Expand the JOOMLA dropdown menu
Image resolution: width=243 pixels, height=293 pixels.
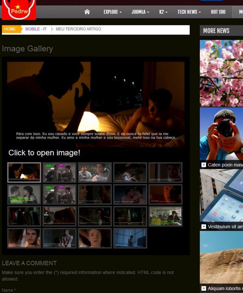(140, 12)
